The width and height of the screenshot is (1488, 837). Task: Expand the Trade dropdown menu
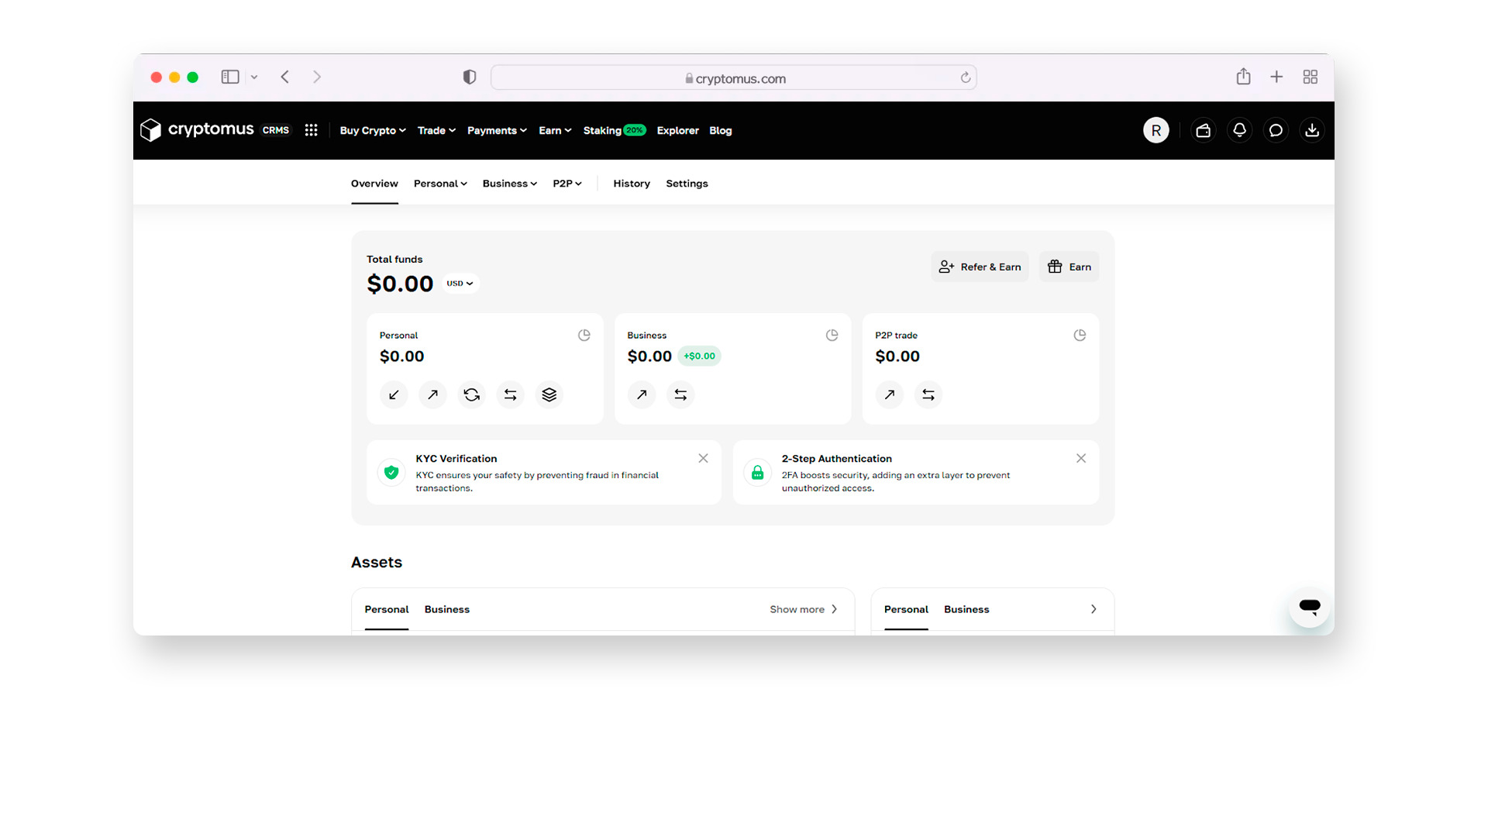click(436, 130)
